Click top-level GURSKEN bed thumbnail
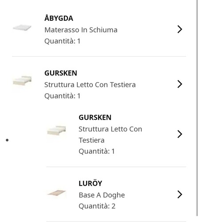The height and width of the screenshot is (222, 198). 22,81
